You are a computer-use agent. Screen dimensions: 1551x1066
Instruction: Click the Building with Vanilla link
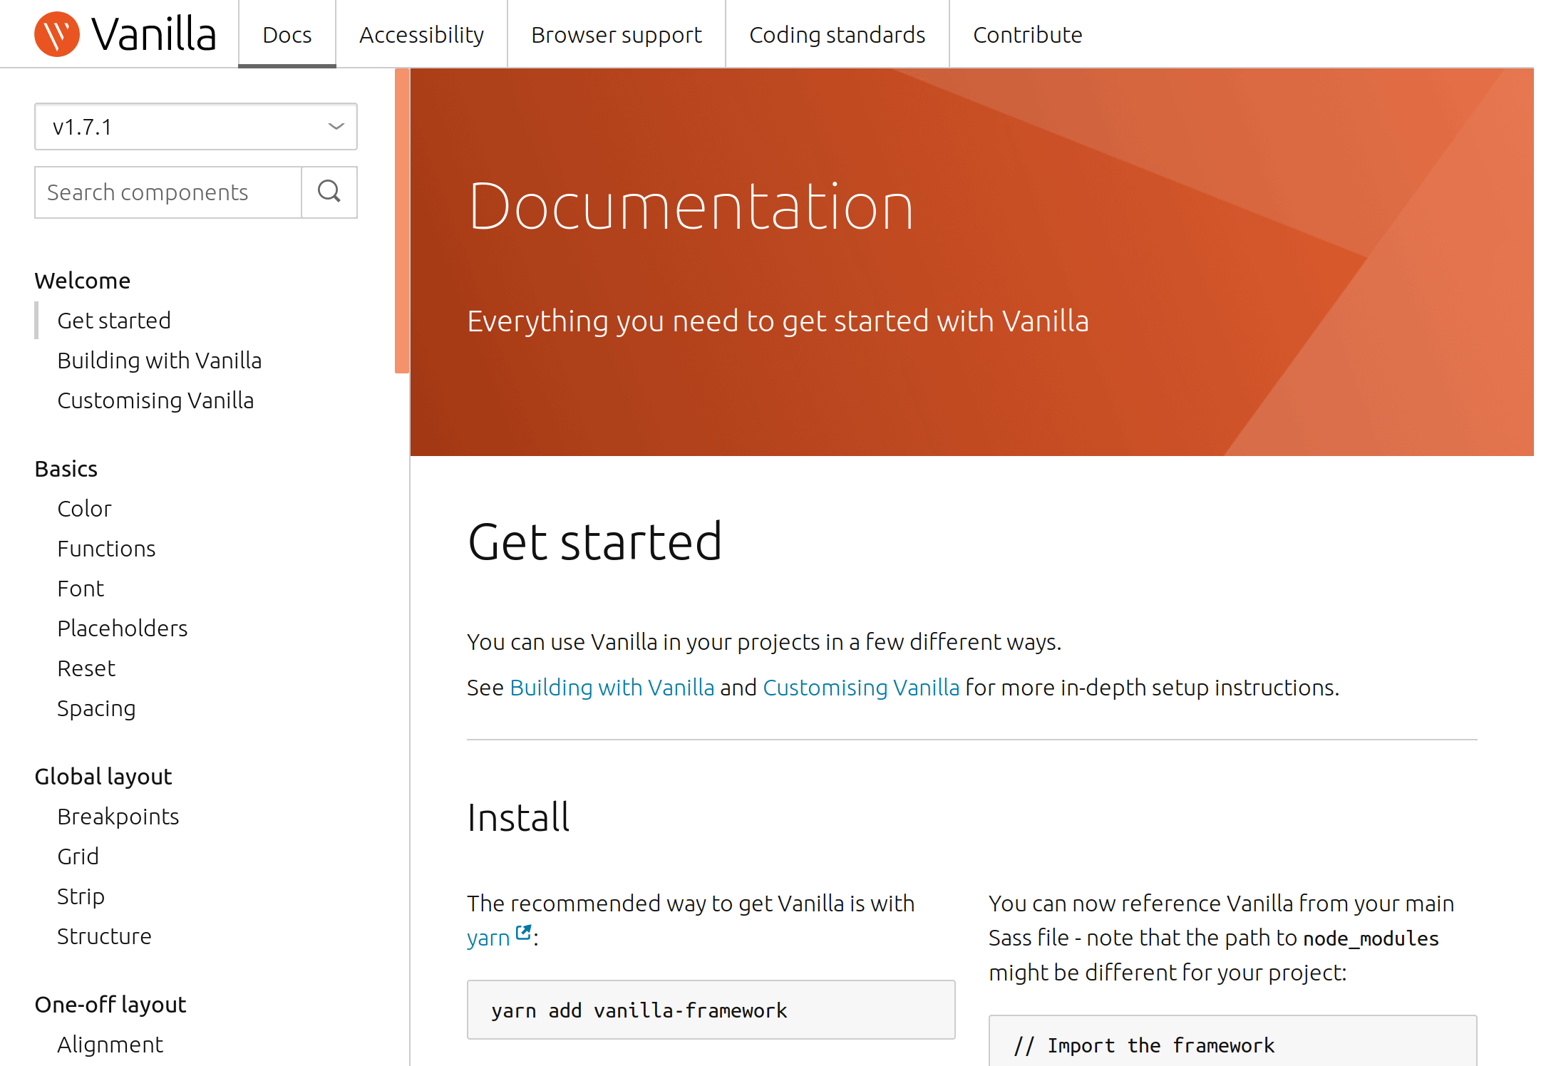(x=612, y=687)
